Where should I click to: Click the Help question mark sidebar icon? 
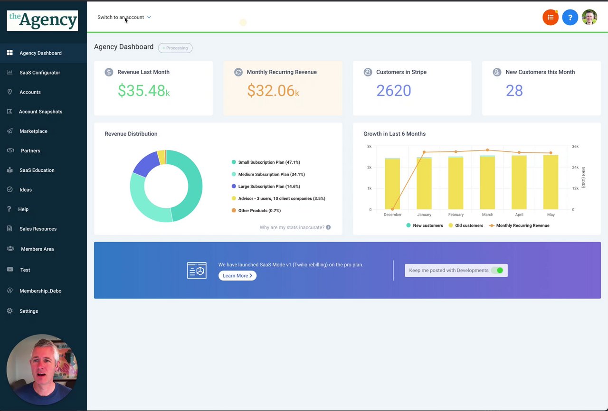tap(9, 209)
